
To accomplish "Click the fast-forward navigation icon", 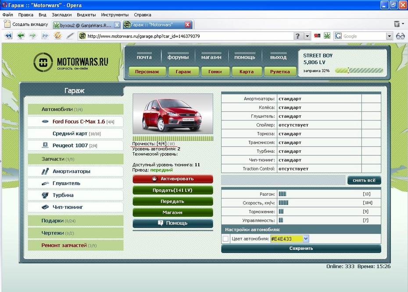I will [45, 36].
